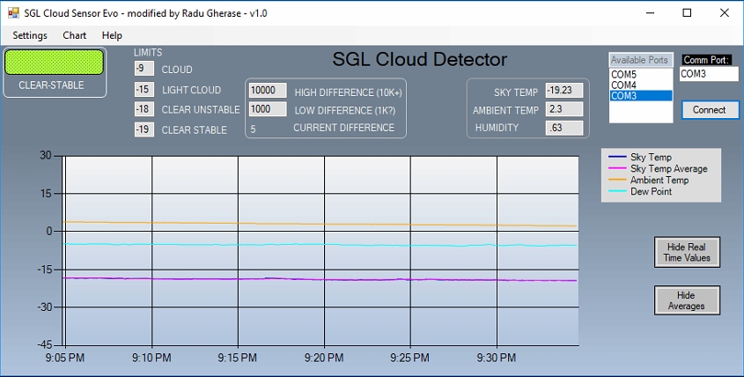This screenshot has width=744, height=377.
Task: Click the AMBIENT TEMP value field
Action: 564,109
